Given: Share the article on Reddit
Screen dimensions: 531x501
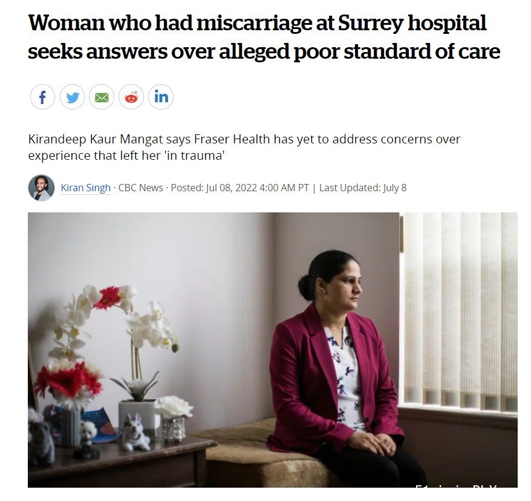Looking at the screenshot, I should point(131,97).
